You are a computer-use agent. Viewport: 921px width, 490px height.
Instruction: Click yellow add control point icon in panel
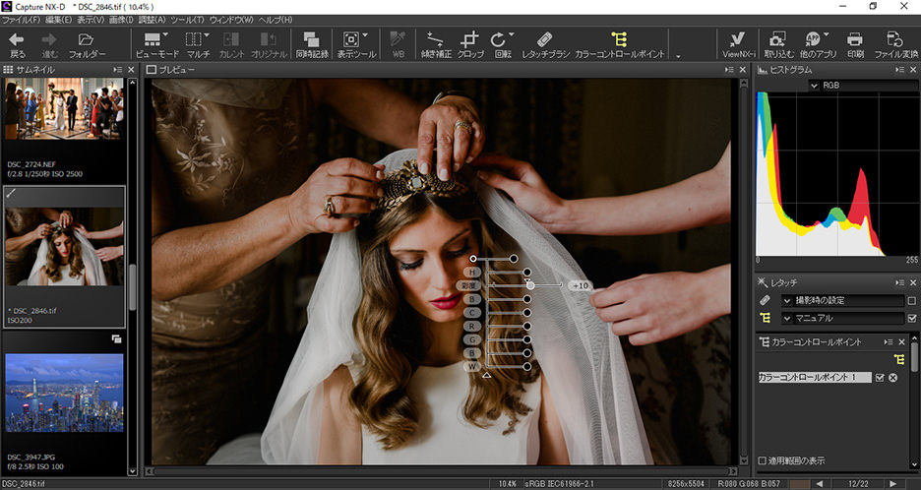point(899,359)
